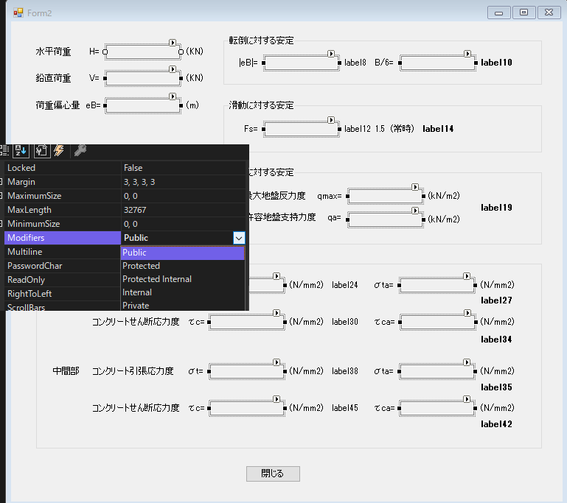Open smart tag arrow on V= textbox
567x503 pixels.
coord(173,69)
